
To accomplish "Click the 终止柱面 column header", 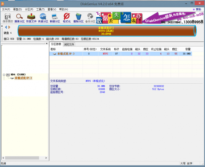I will tap(156, 49).
